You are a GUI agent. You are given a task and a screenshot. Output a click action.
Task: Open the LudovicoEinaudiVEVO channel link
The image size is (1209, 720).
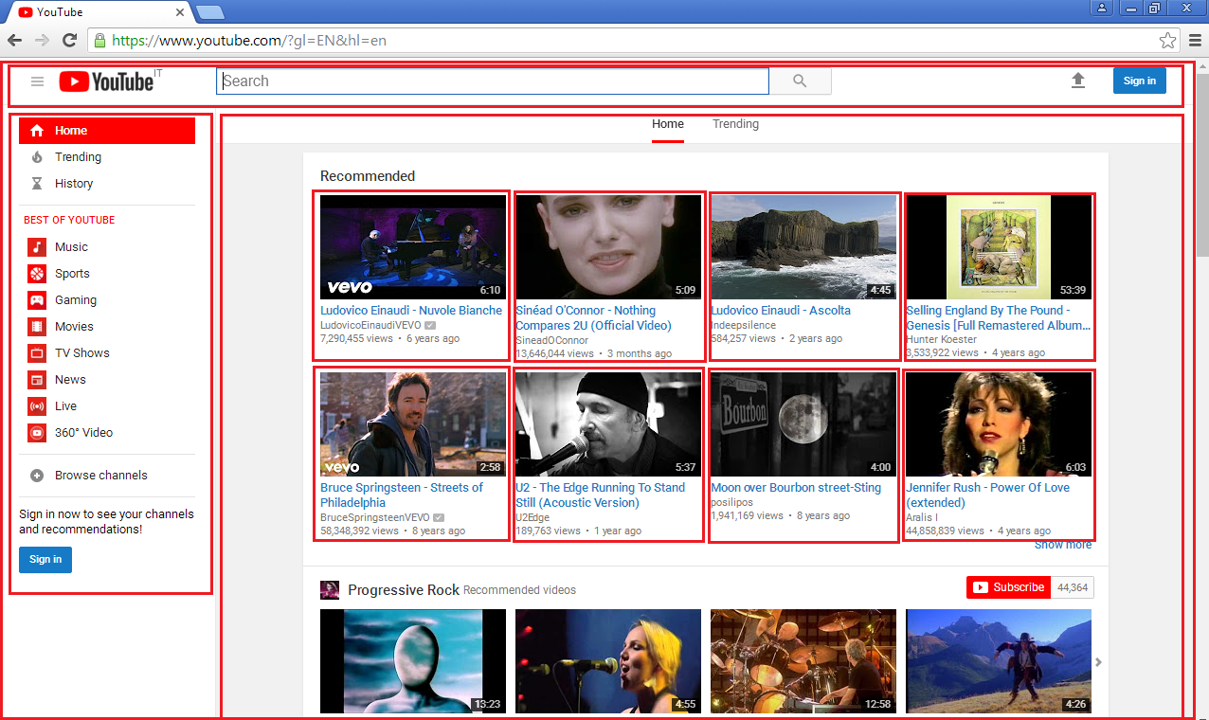pyautogui.click(x=370, y=325)
